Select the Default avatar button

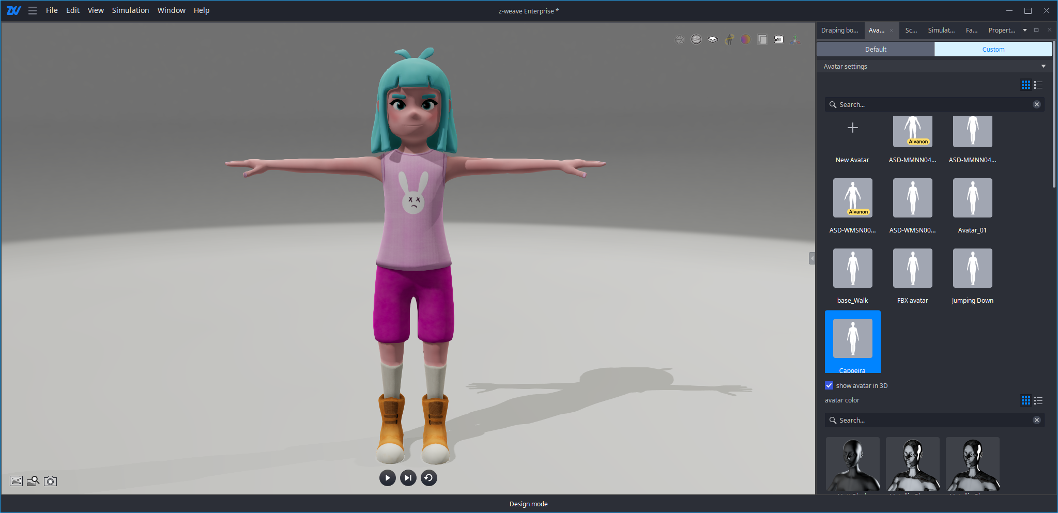[875, 49]
